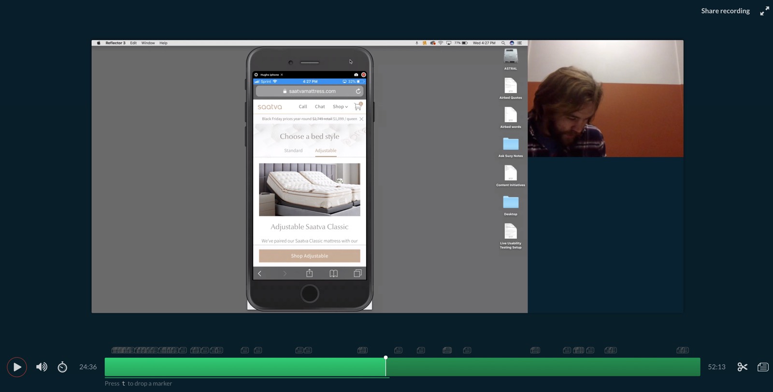The image size is (773, 392).
Task: Click the scissors clip tool
Action: point(743,367)
